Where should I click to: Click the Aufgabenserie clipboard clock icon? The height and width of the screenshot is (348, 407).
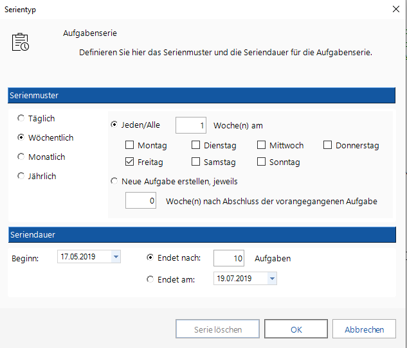tap(20, 42)
